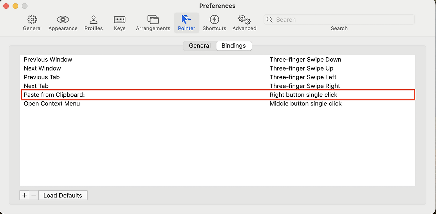The height and width of the screenshot is (214, 436).
Task: Select the Next Tab binding row
Action: 136,86
